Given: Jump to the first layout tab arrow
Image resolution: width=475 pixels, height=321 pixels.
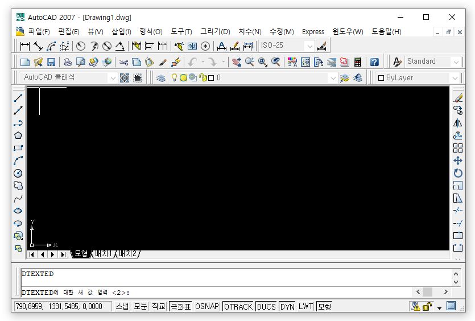Looking at the screenshot, I should pyautogui.click(x=32, y=254).
